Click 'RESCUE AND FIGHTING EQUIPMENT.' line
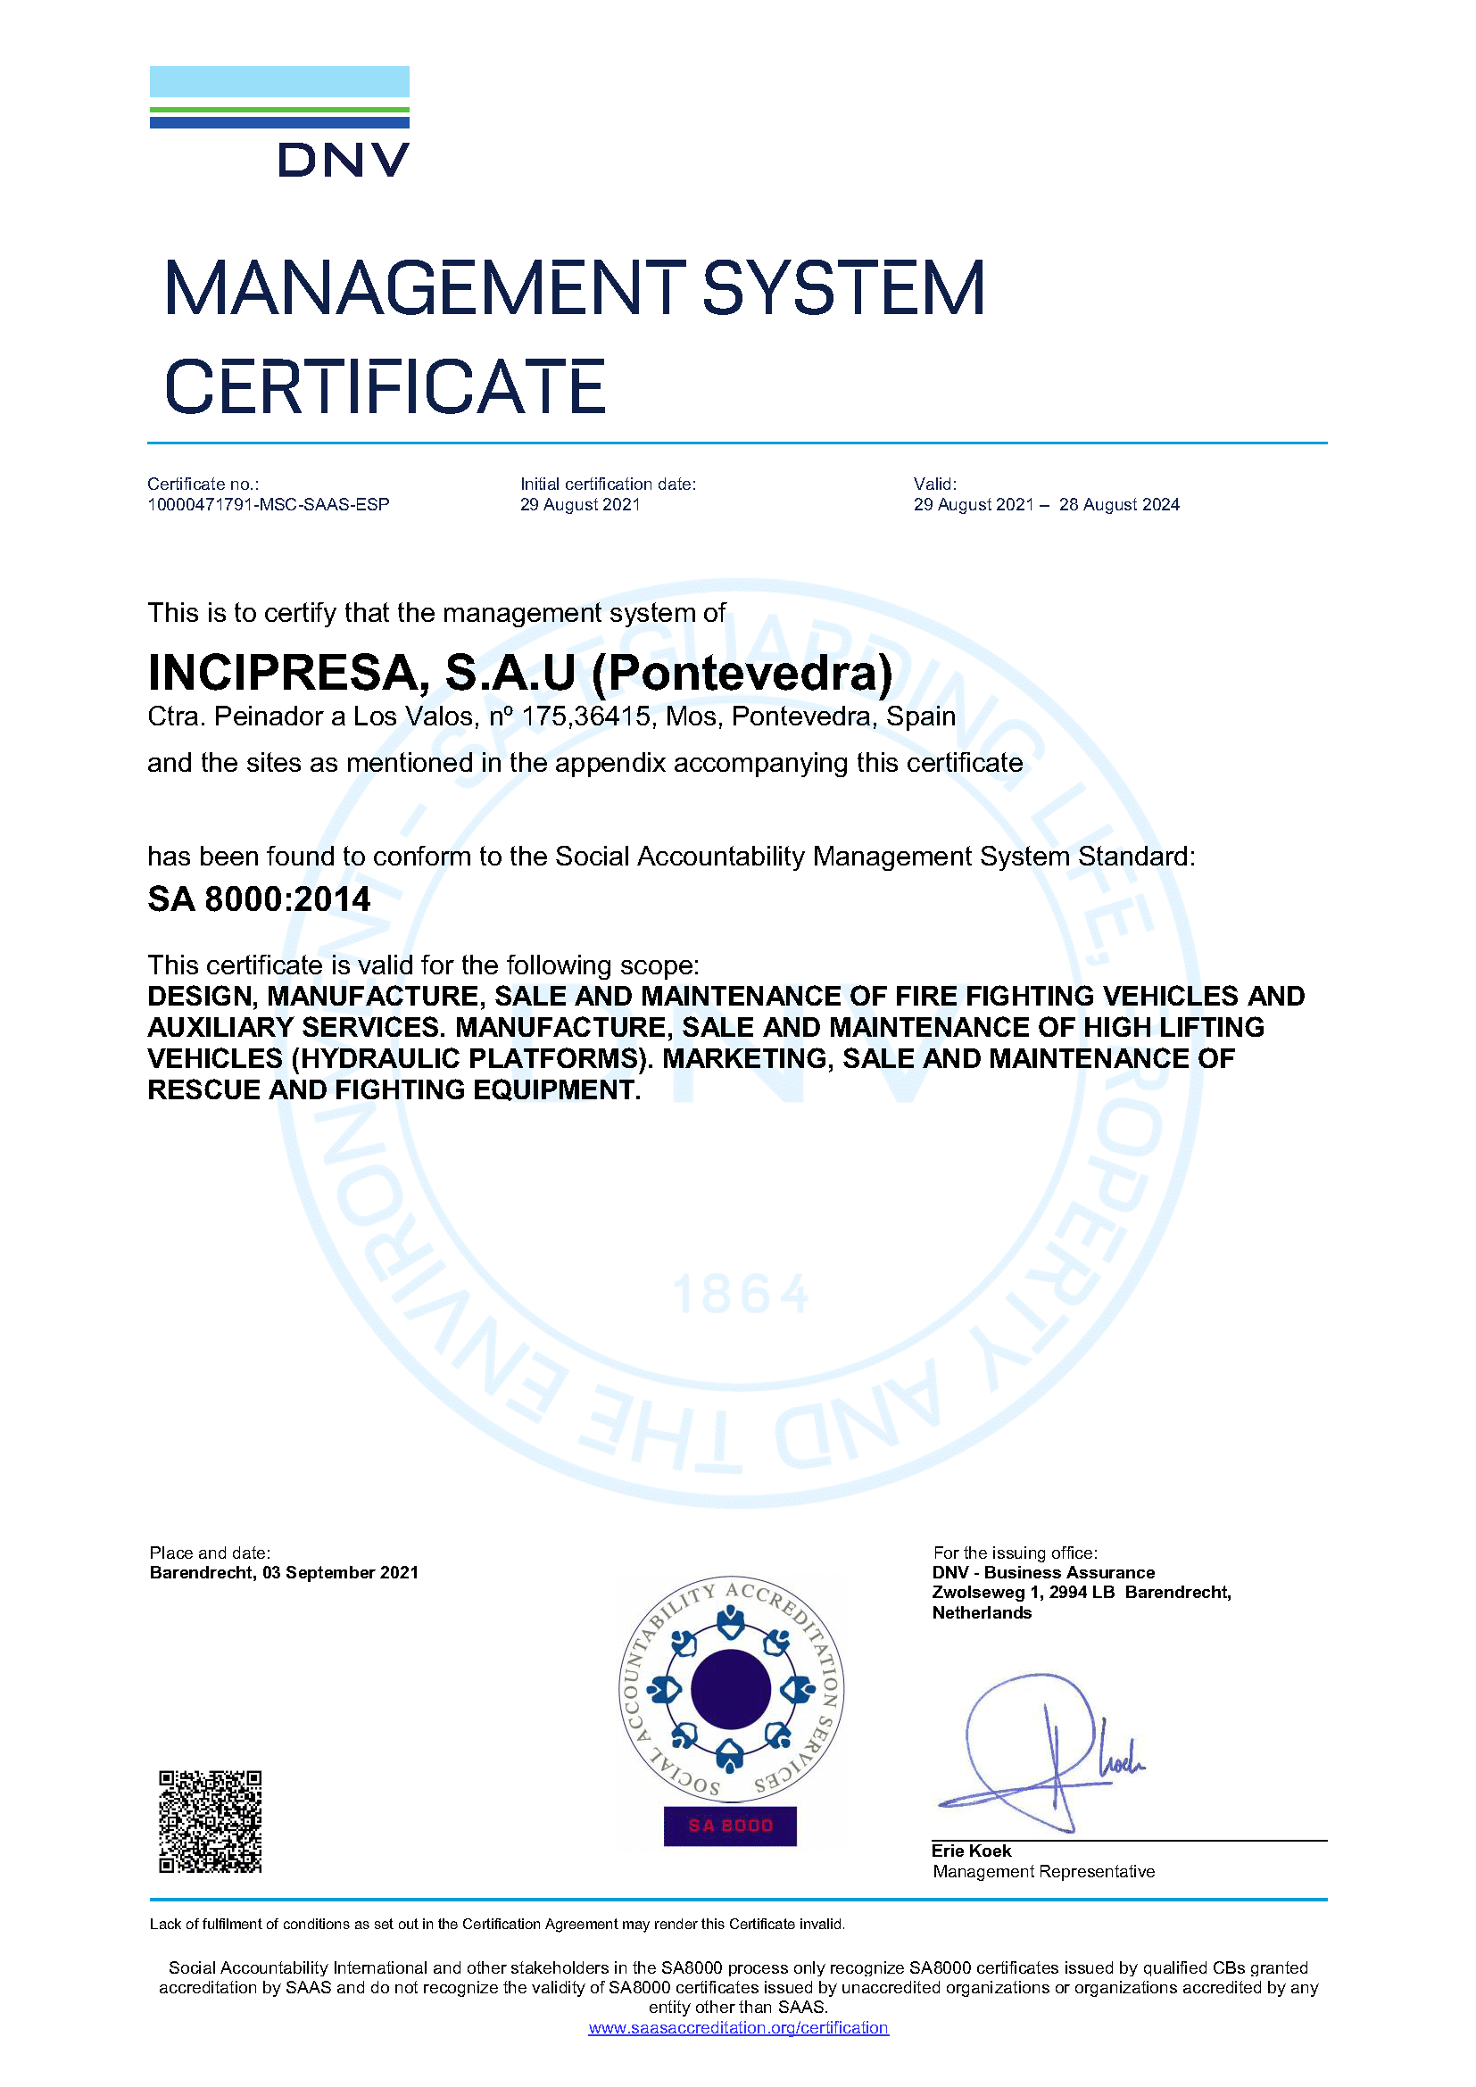Screen dimensions: 1476x2087 point(394,1089)
